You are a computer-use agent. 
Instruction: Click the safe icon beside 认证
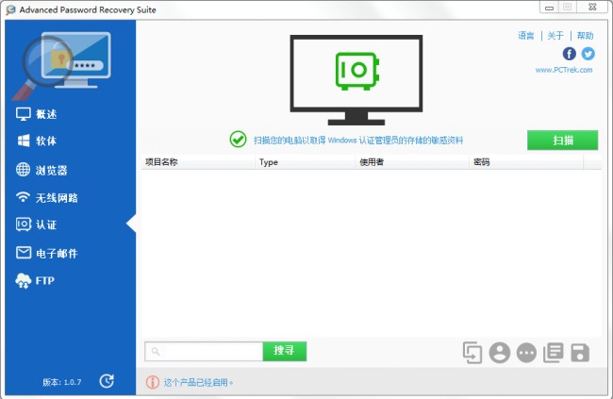tap(23, 224)
